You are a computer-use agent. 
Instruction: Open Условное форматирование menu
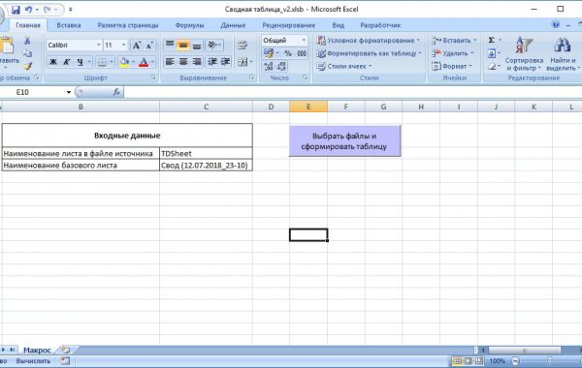coord(368,41)
